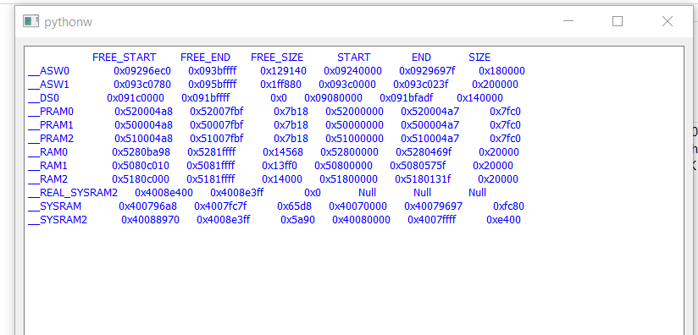Click free start 0x40088970
Screen dimensions: 698x335
[x=151, y=220]
